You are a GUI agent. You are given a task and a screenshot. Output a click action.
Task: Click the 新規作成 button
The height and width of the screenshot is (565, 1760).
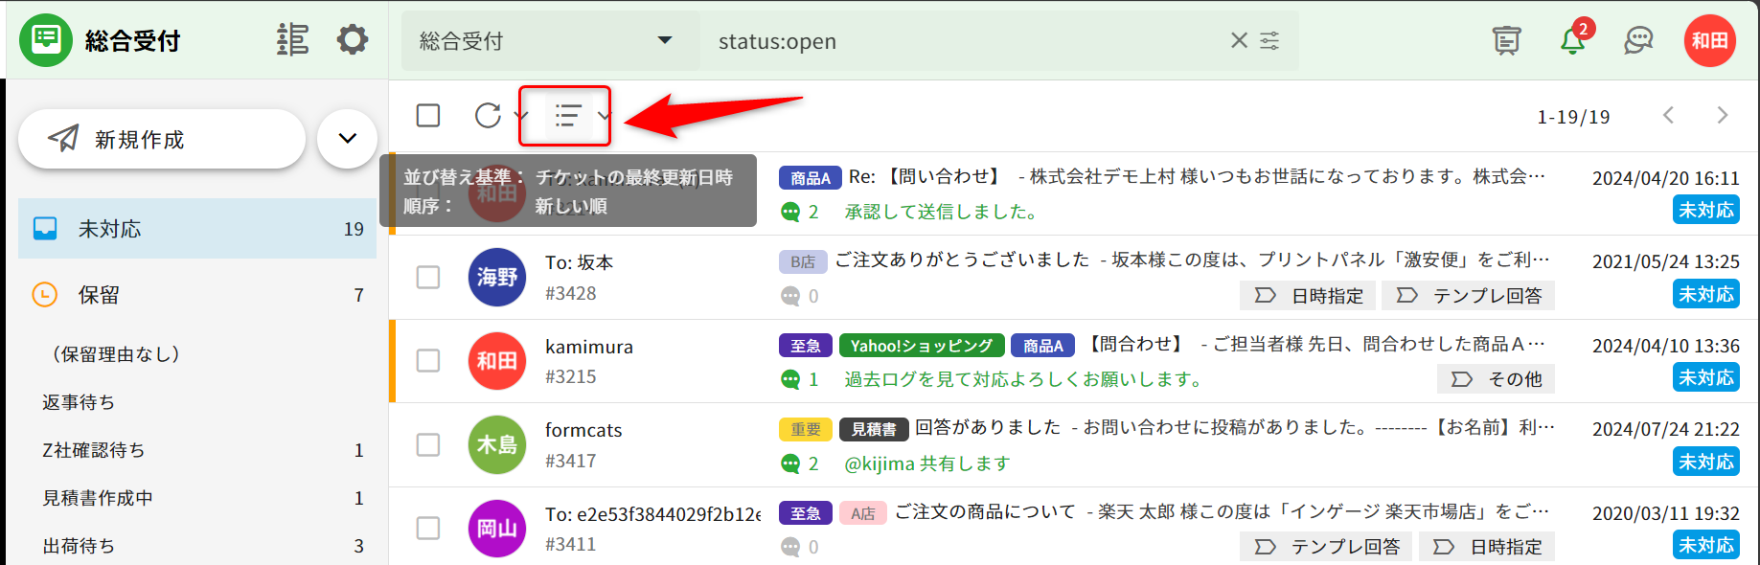click(161, 139)
